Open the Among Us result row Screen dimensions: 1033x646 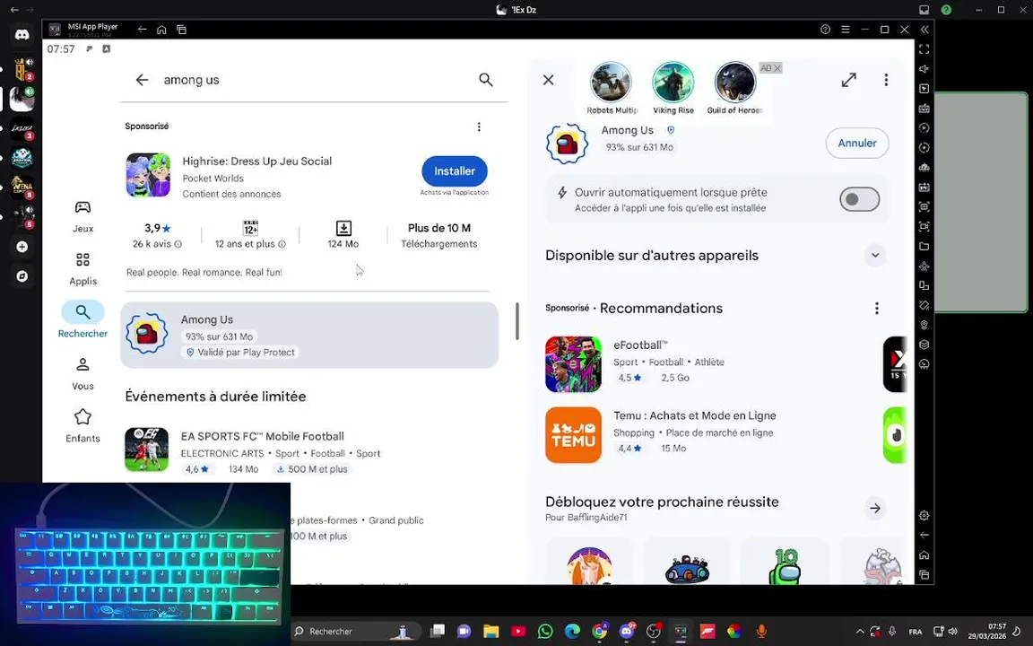coord(309,335)
